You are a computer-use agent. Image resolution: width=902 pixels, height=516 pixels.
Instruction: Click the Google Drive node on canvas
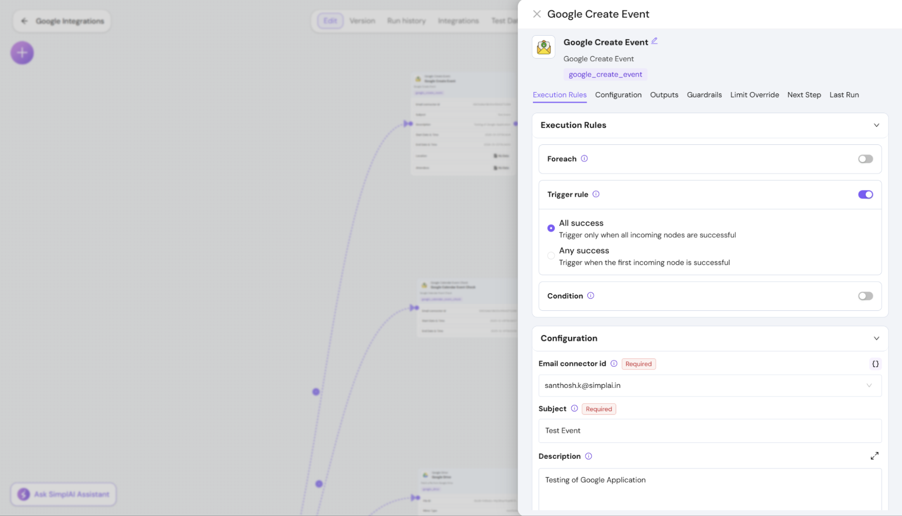coord(468,492)
